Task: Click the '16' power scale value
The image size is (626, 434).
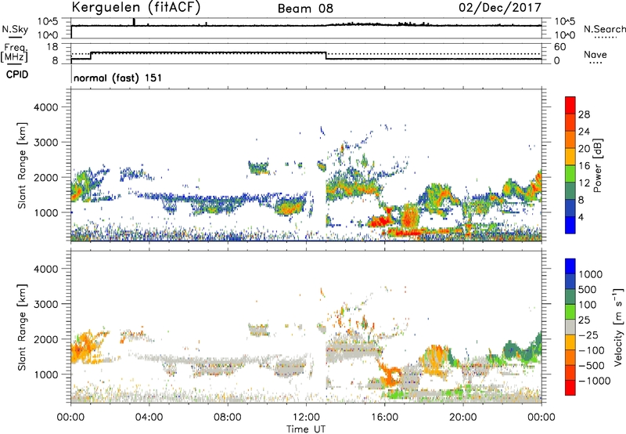Action: pyautogui.click(x=584, y=166)
